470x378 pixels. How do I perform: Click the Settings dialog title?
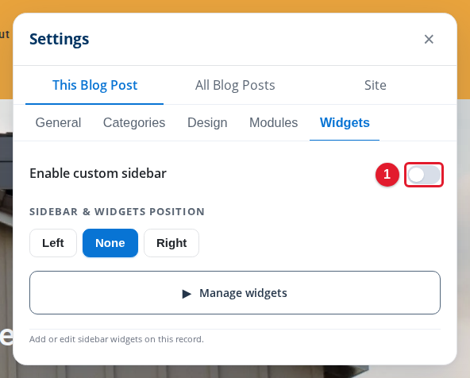point(59,39)
